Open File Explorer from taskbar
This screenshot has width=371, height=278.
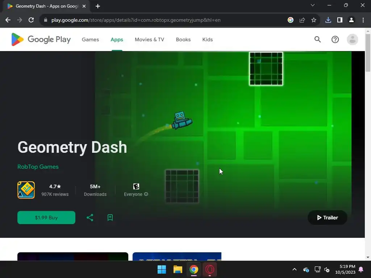pyautogui.click(x=178, y=269)
